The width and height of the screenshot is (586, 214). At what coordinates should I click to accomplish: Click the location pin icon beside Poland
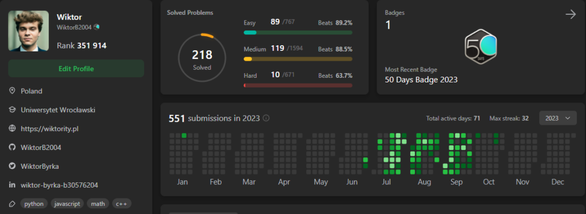coord(13,91)
